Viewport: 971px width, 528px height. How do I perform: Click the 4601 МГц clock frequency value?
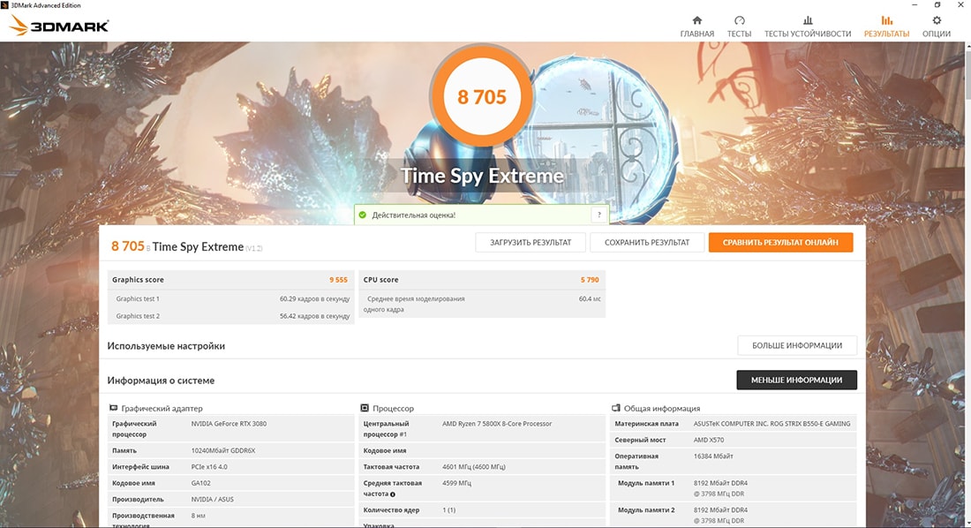pos(474,467)
